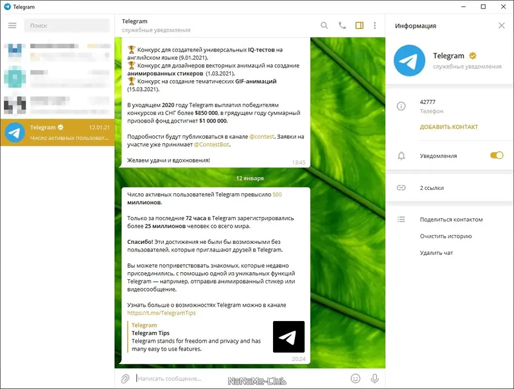The width and height of the screenshot is (514, 389).
Task: Open the hamburger main menu
Action: [x=12, y=26]
